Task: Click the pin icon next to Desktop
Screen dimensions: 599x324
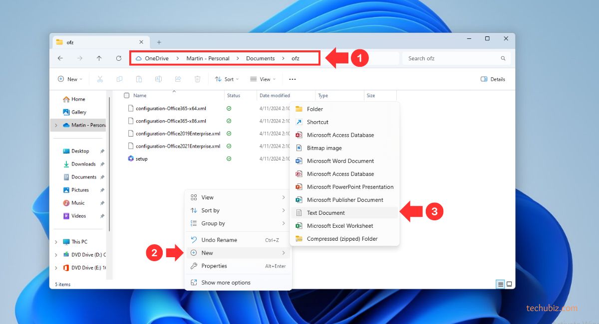Action: tap(102, 151)
